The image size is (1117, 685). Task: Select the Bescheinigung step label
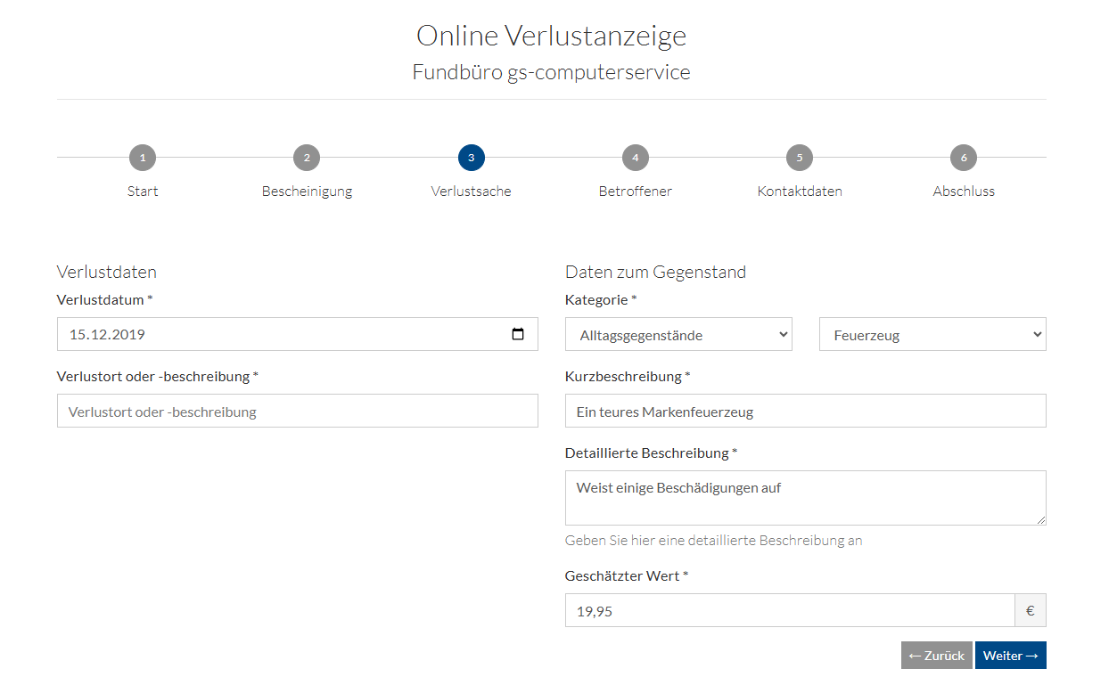click(307, 192)
